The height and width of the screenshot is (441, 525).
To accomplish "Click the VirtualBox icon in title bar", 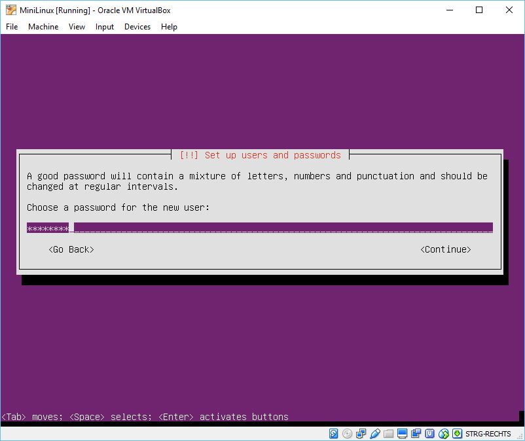I will coord(11,10).
